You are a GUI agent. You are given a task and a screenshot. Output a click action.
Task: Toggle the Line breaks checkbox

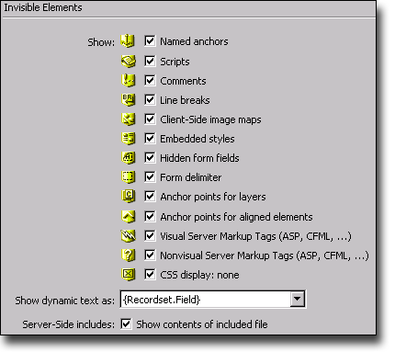(150, 99)
